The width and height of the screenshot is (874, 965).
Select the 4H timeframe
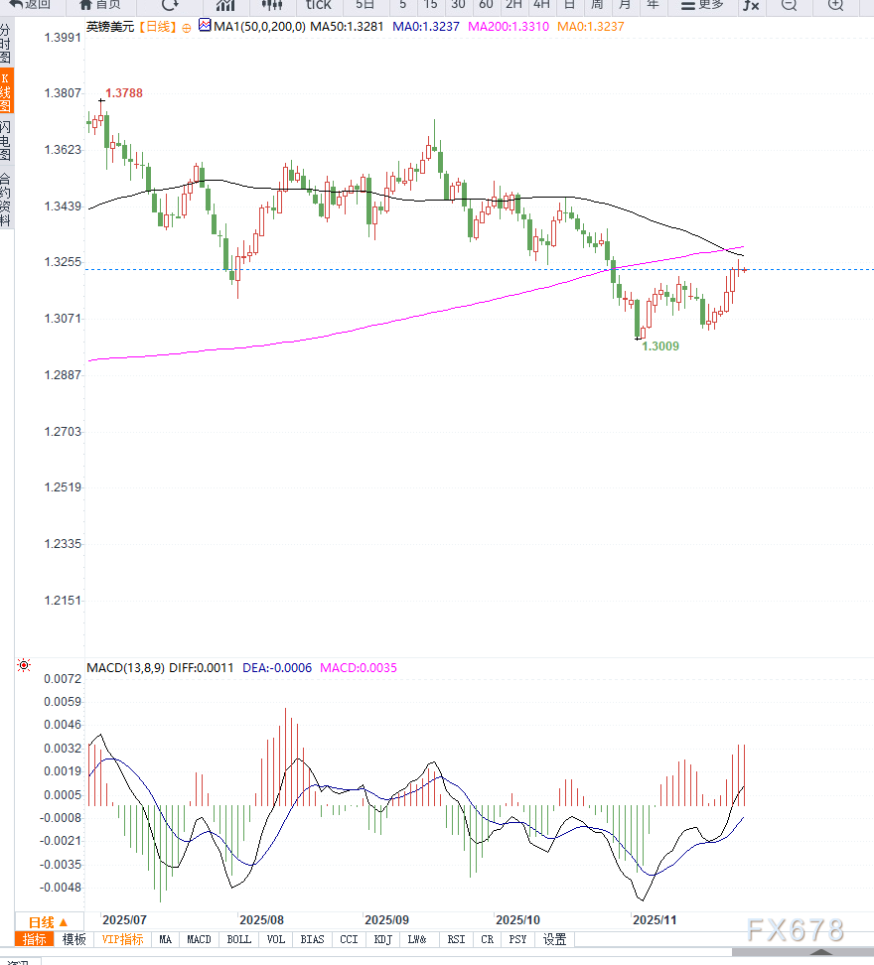pyautogui.click(x=541, y=5)
